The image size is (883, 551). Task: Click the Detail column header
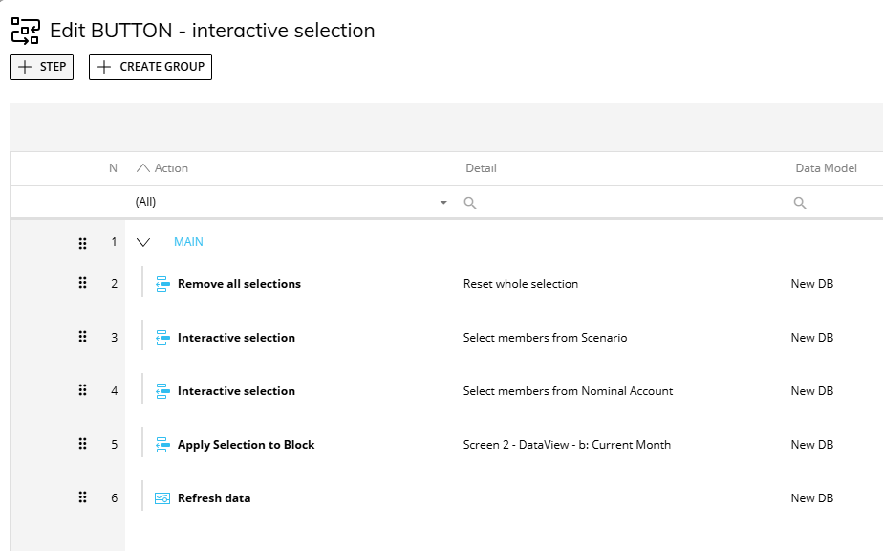click(x=481, y=168)
